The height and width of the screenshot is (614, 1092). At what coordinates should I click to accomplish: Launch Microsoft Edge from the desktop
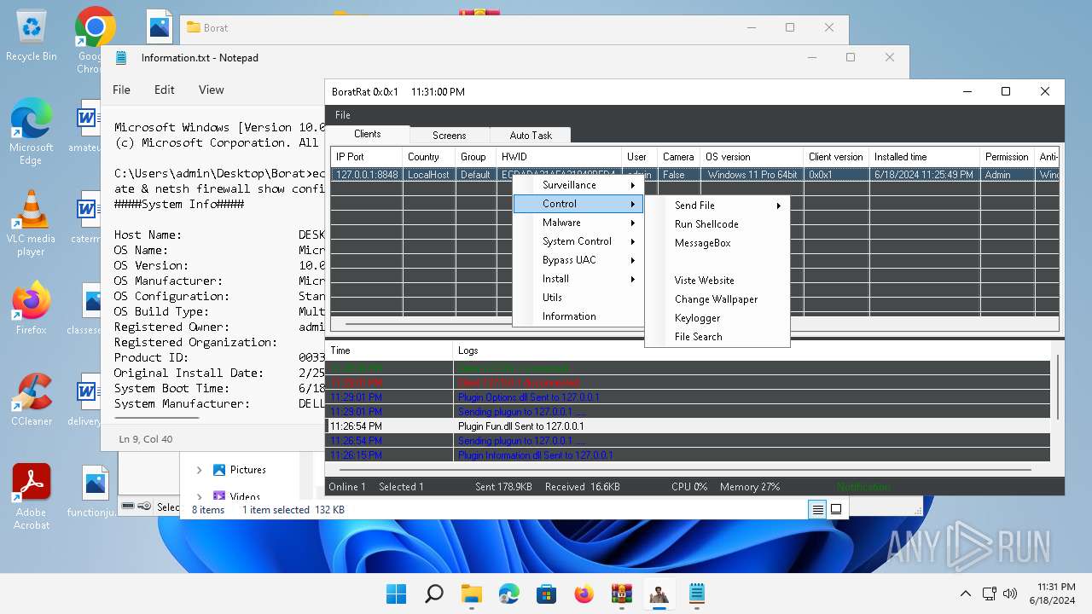32,131
